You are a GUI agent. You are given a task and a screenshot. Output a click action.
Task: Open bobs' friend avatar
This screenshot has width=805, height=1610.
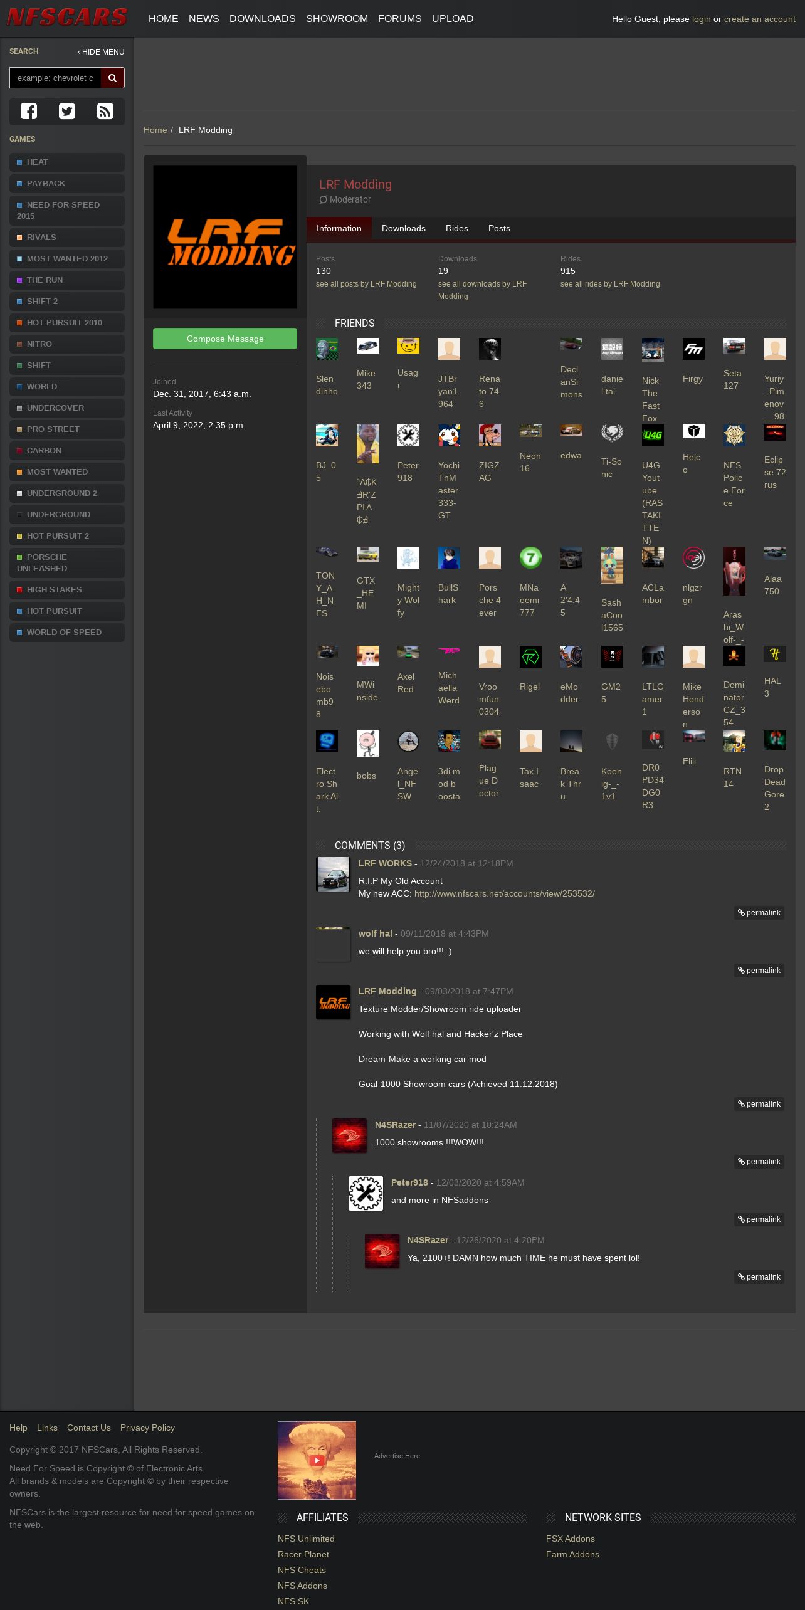(x=367, y=744)
